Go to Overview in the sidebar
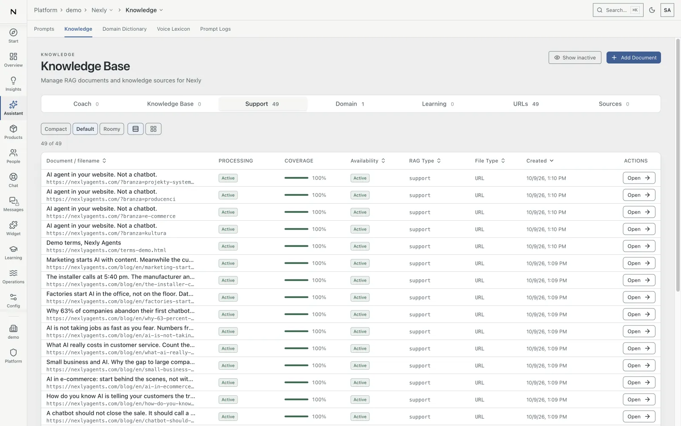Image resolution: width=681 pixels, height=426 pixels. click(13, 60)
